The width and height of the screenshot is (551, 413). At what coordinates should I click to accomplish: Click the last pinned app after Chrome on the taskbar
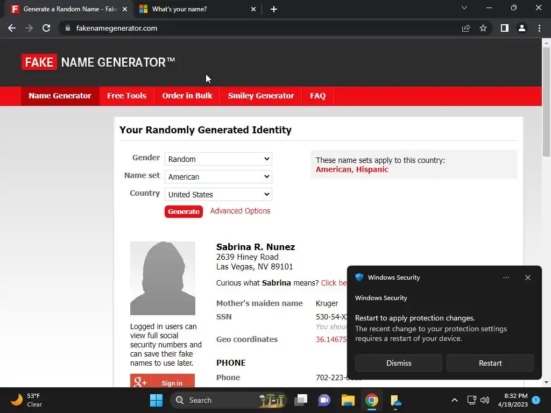tap(395, 400)
